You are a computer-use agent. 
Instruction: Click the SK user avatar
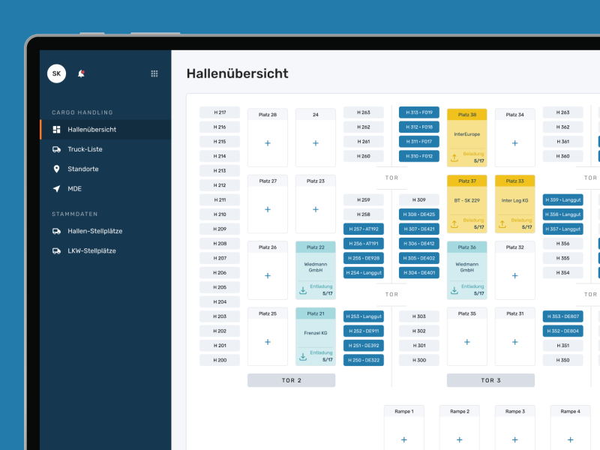pyautogui.click(x=56, y=73)
